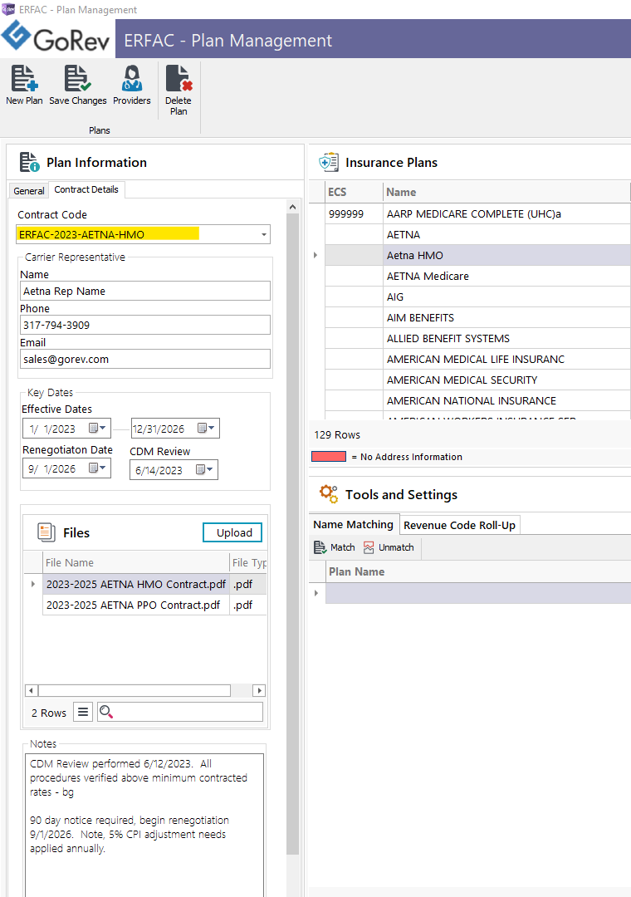Screen dimensions: 631x897
Task: Click the row arrow in Plan Name grid
Action: (x=316, y=593)
